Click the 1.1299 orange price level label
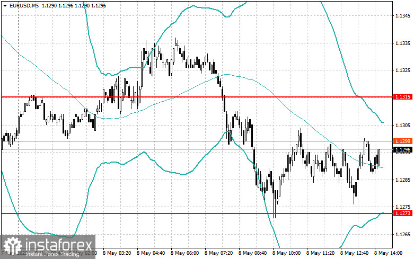Screen dimensions: 414x259 (x=403, y=141)
